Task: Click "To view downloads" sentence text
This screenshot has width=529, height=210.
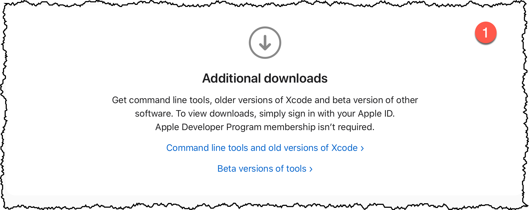Action: 215,114
